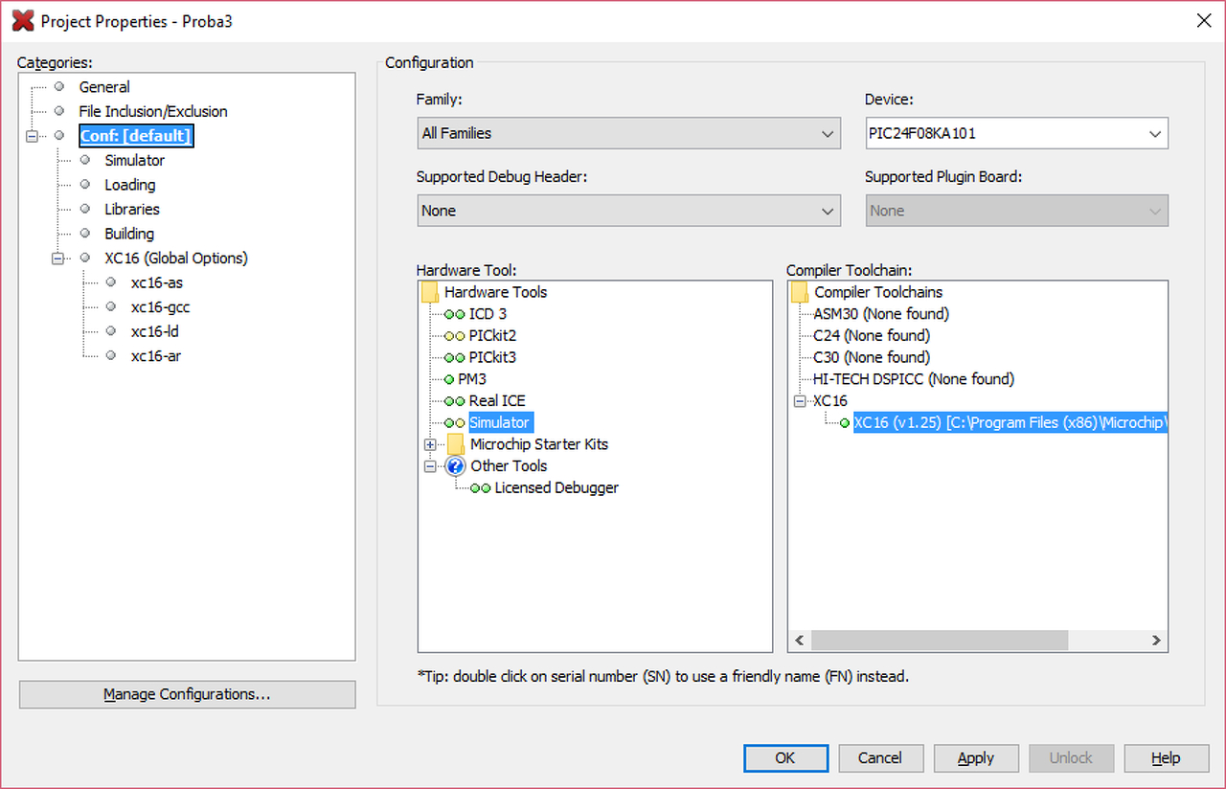Click the green dot next to PM3
Screen dimensions: 1226x789
point(448,380)
